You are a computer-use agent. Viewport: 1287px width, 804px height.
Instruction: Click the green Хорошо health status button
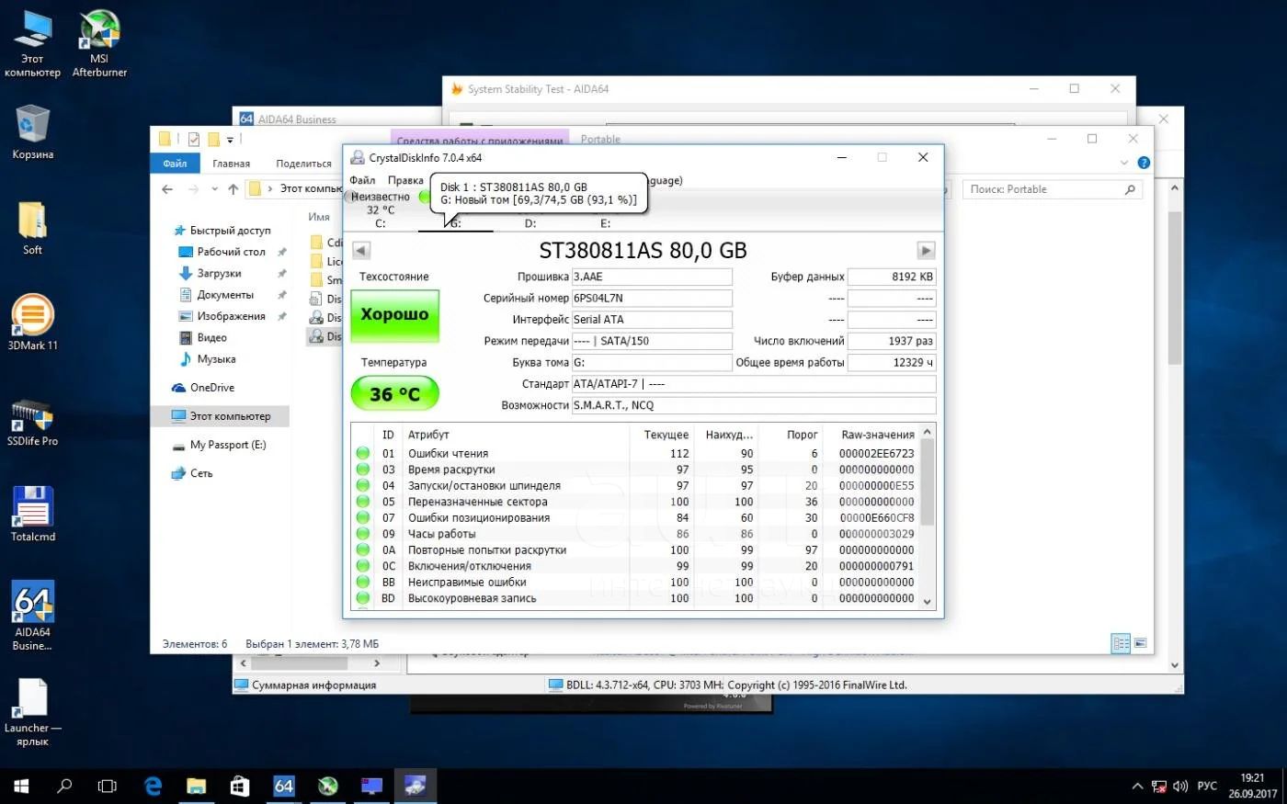coord(395,315)
